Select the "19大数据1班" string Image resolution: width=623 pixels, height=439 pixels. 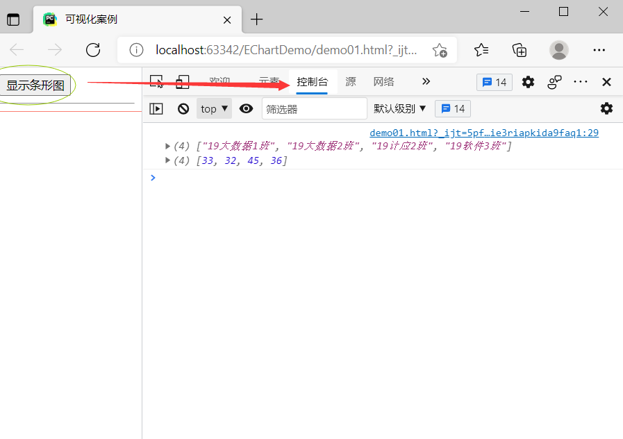click(238, 146)
